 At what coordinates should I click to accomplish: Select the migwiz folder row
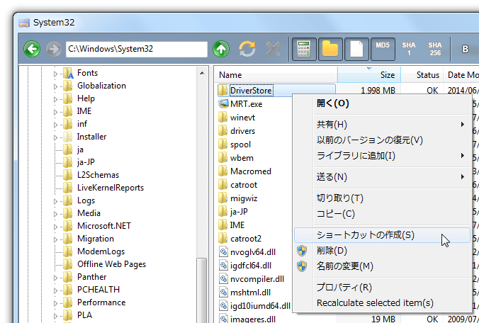pos(238,198)
